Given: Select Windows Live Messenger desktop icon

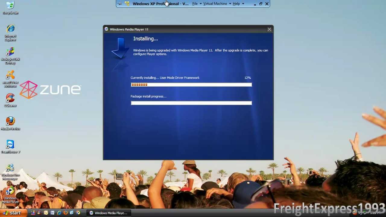Looking at the screenshot, I should tap(10, 172).
